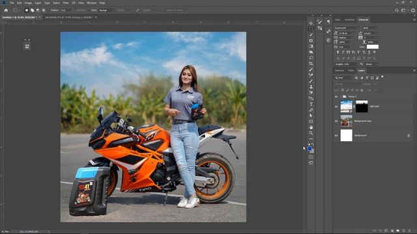Open the Image menu

point(28,3)
